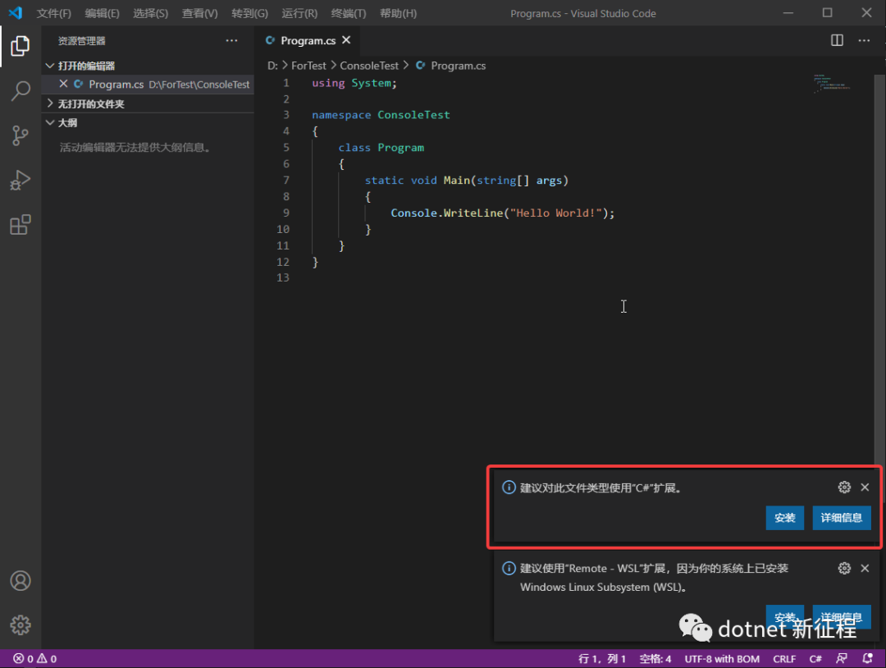This screenshot has height=668, width=886.
Task: Show errors and warnings in status bar
Action: coord(35,658)
